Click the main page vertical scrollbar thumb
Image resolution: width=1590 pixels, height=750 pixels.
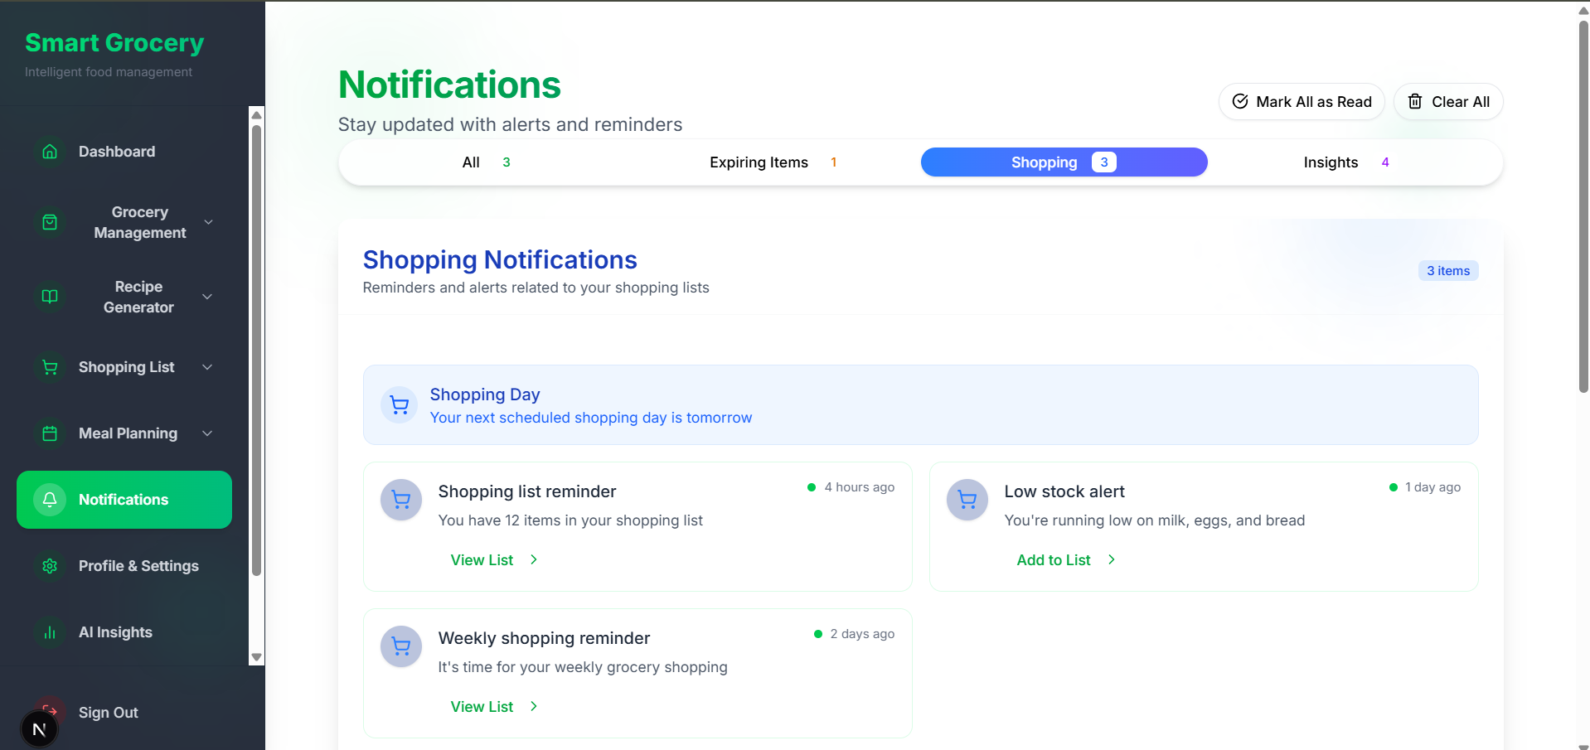pos(1583,206)
